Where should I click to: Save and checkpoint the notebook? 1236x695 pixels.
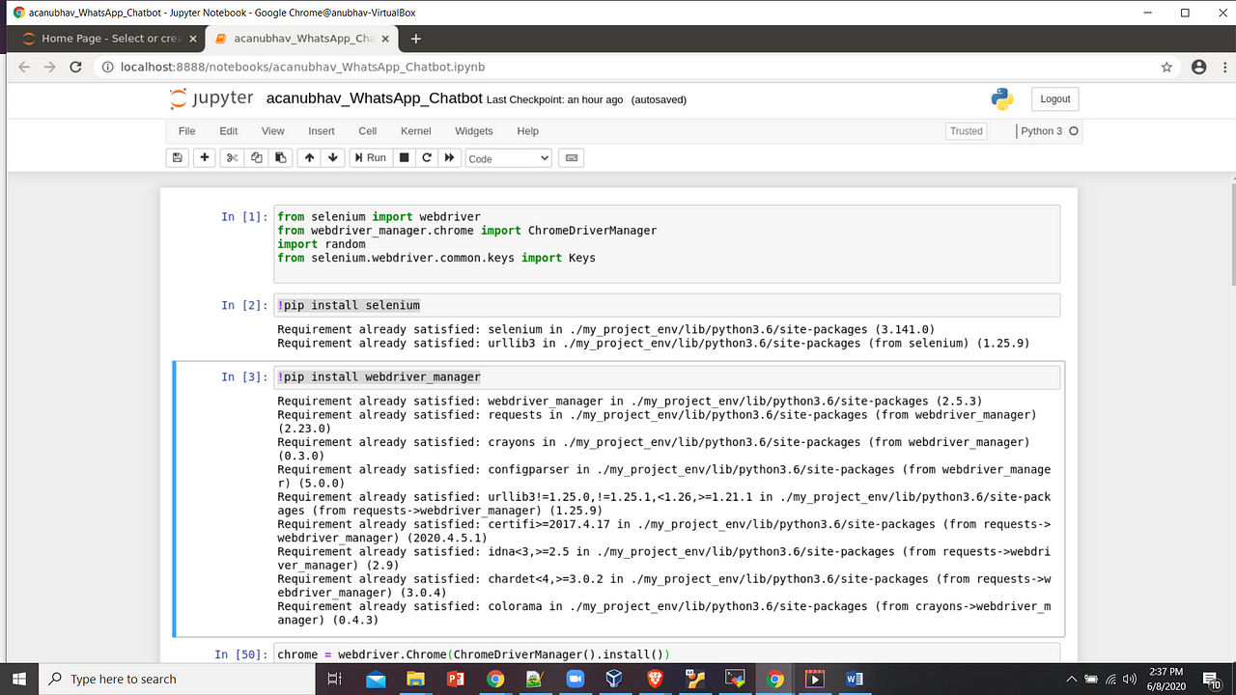coord(177,157)
